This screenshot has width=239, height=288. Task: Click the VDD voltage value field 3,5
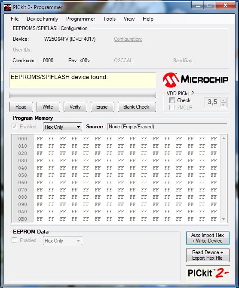tap(213, 102)
